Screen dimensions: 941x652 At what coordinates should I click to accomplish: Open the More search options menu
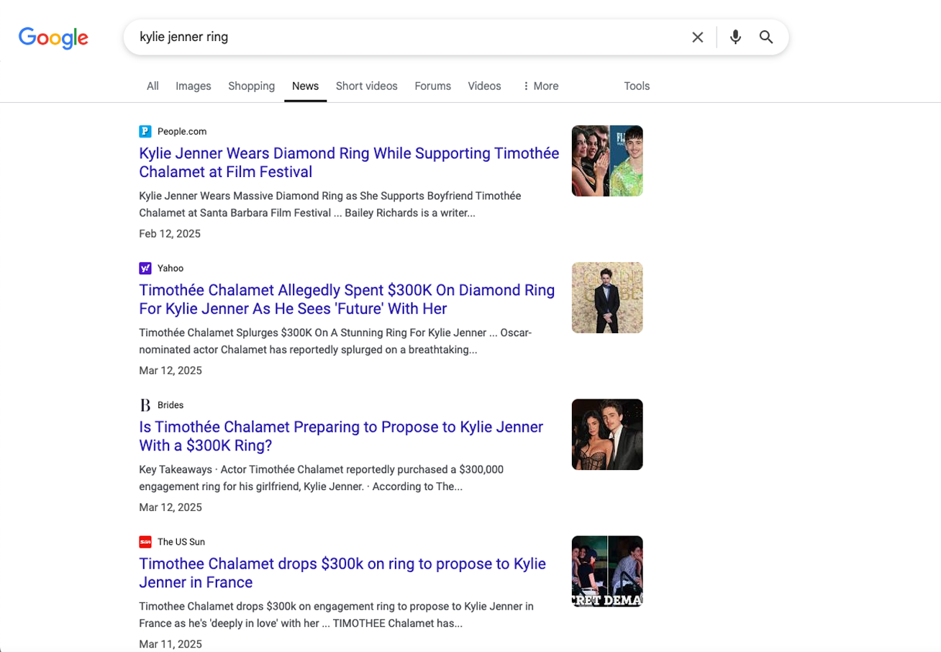pyautogui.click(x=540, y=86)
